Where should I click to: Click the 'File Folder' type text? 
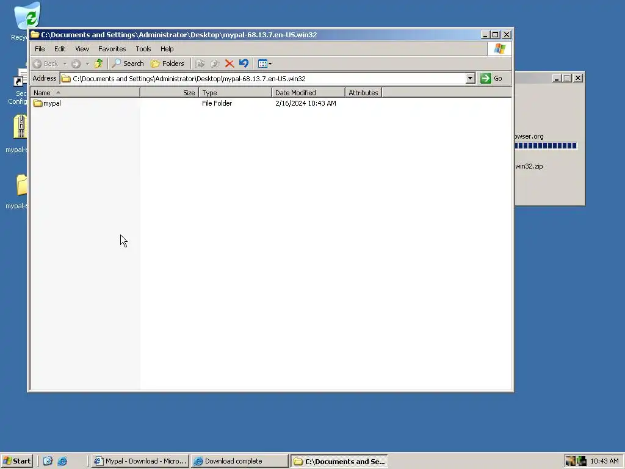click(217, 103)
